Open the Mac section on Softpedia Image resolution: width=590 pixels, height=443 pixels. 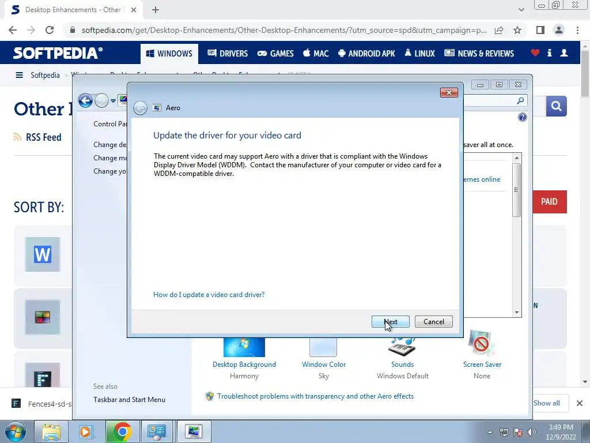point(316,54)
